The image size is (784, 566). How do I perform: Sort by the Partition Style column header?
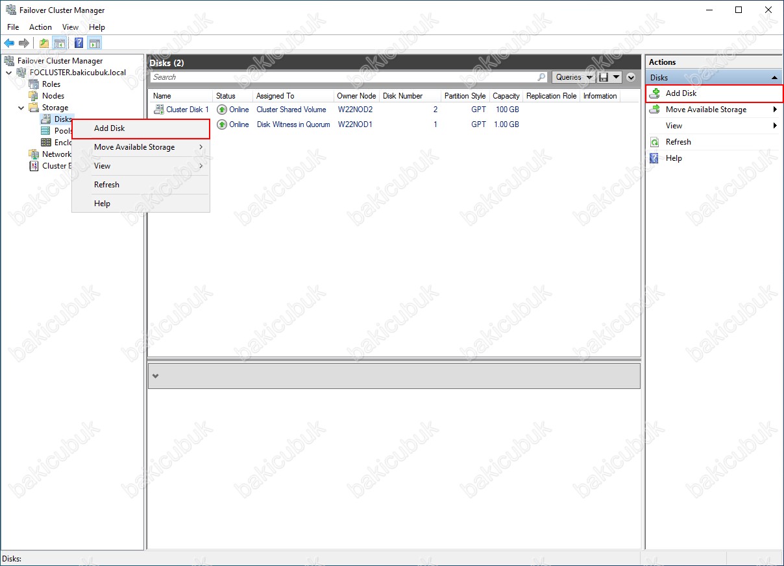pyautogui.click(x=465, y=96)
